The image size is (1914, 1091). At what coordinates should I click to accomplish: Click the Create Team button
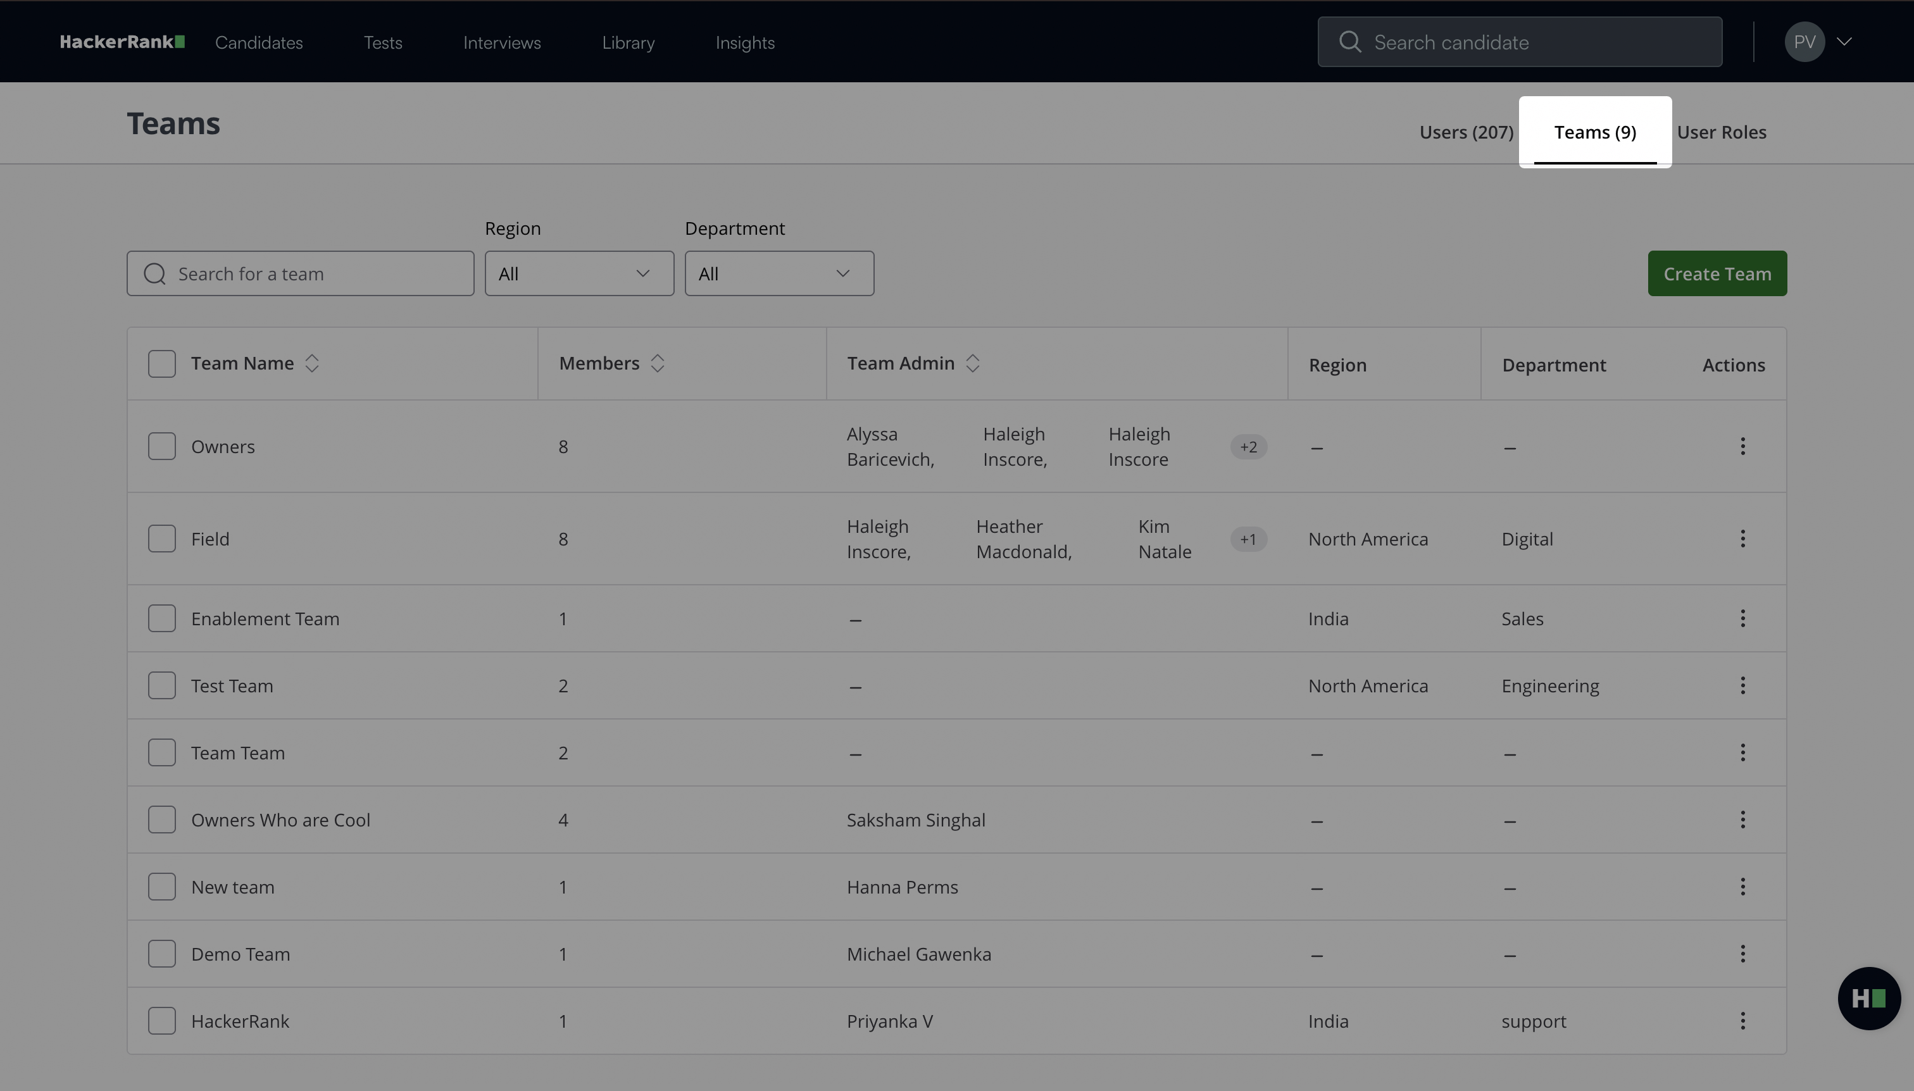coord(1717,273)
